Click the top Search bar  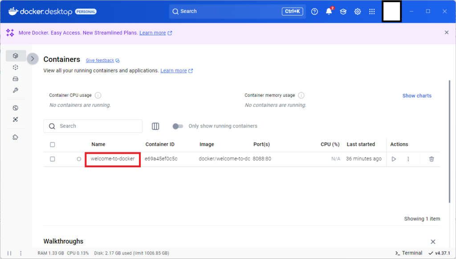tap(237, 11)
